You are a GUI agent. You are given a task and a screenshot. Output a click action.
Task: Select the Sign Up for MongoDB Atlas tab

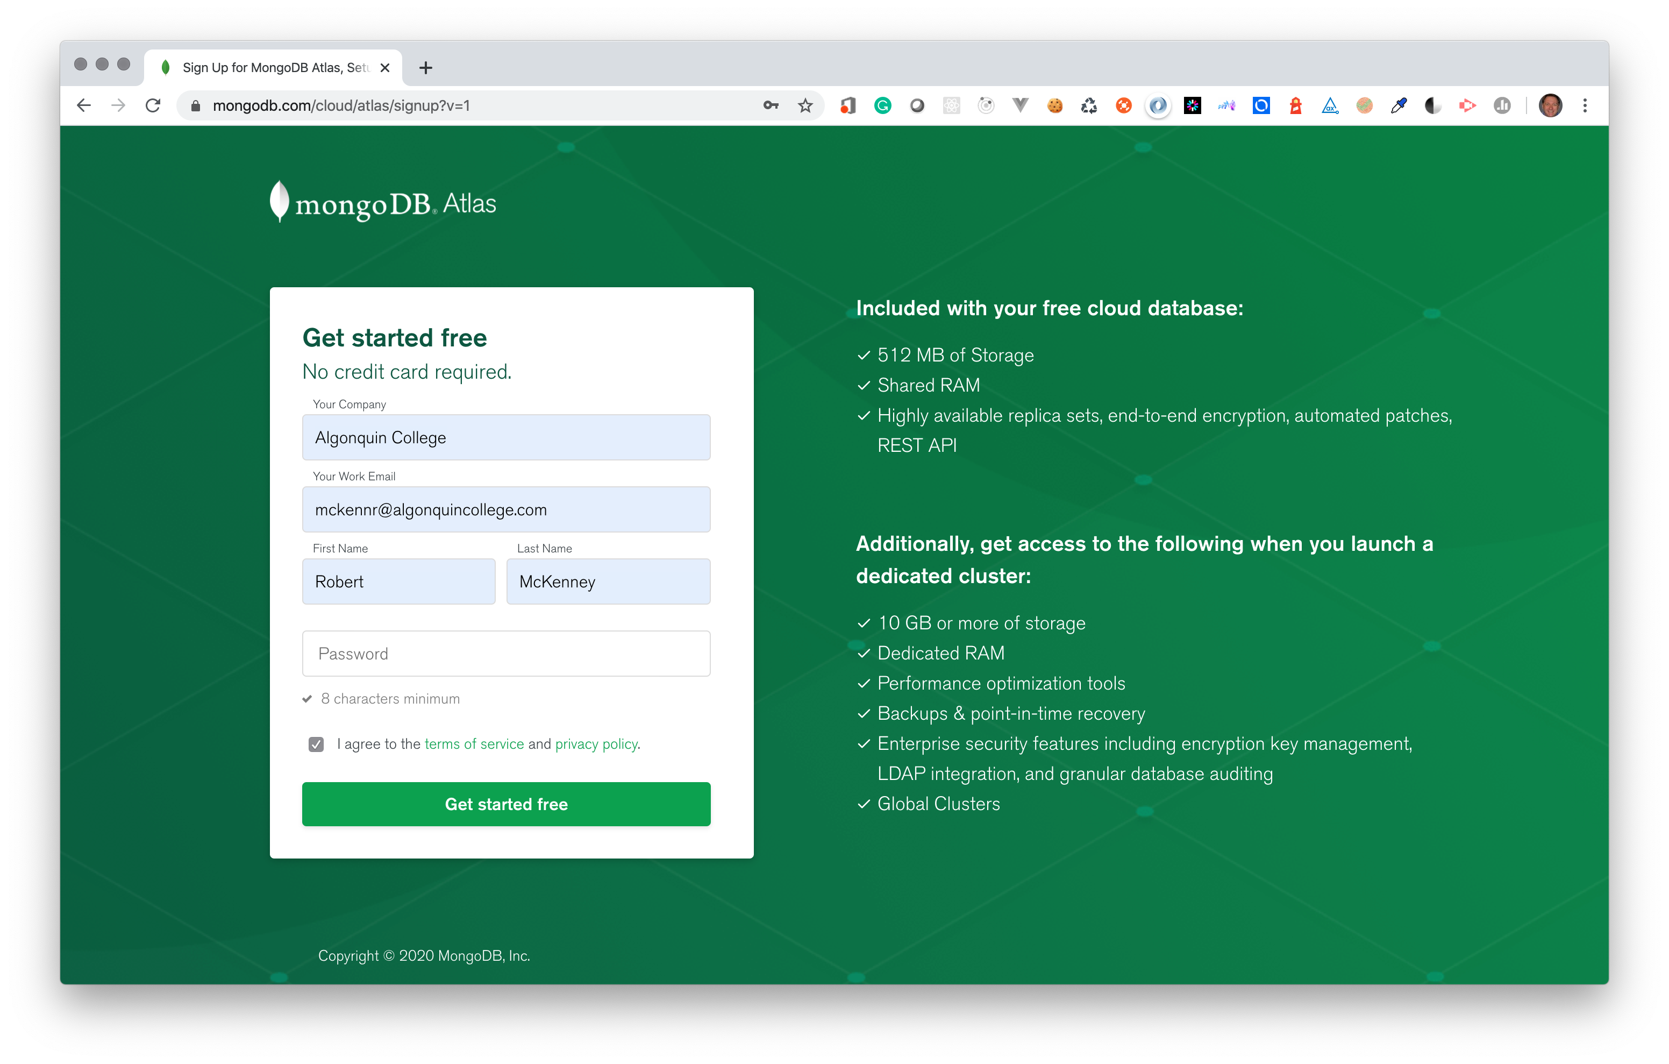[x=273, y=67]
